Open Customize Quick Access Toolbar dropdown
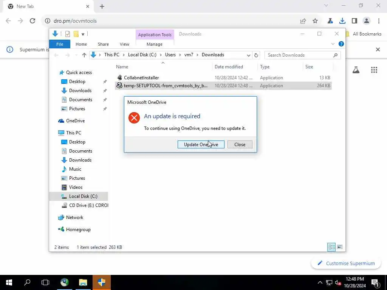The image size is (387, 290). tap(83, 34)
